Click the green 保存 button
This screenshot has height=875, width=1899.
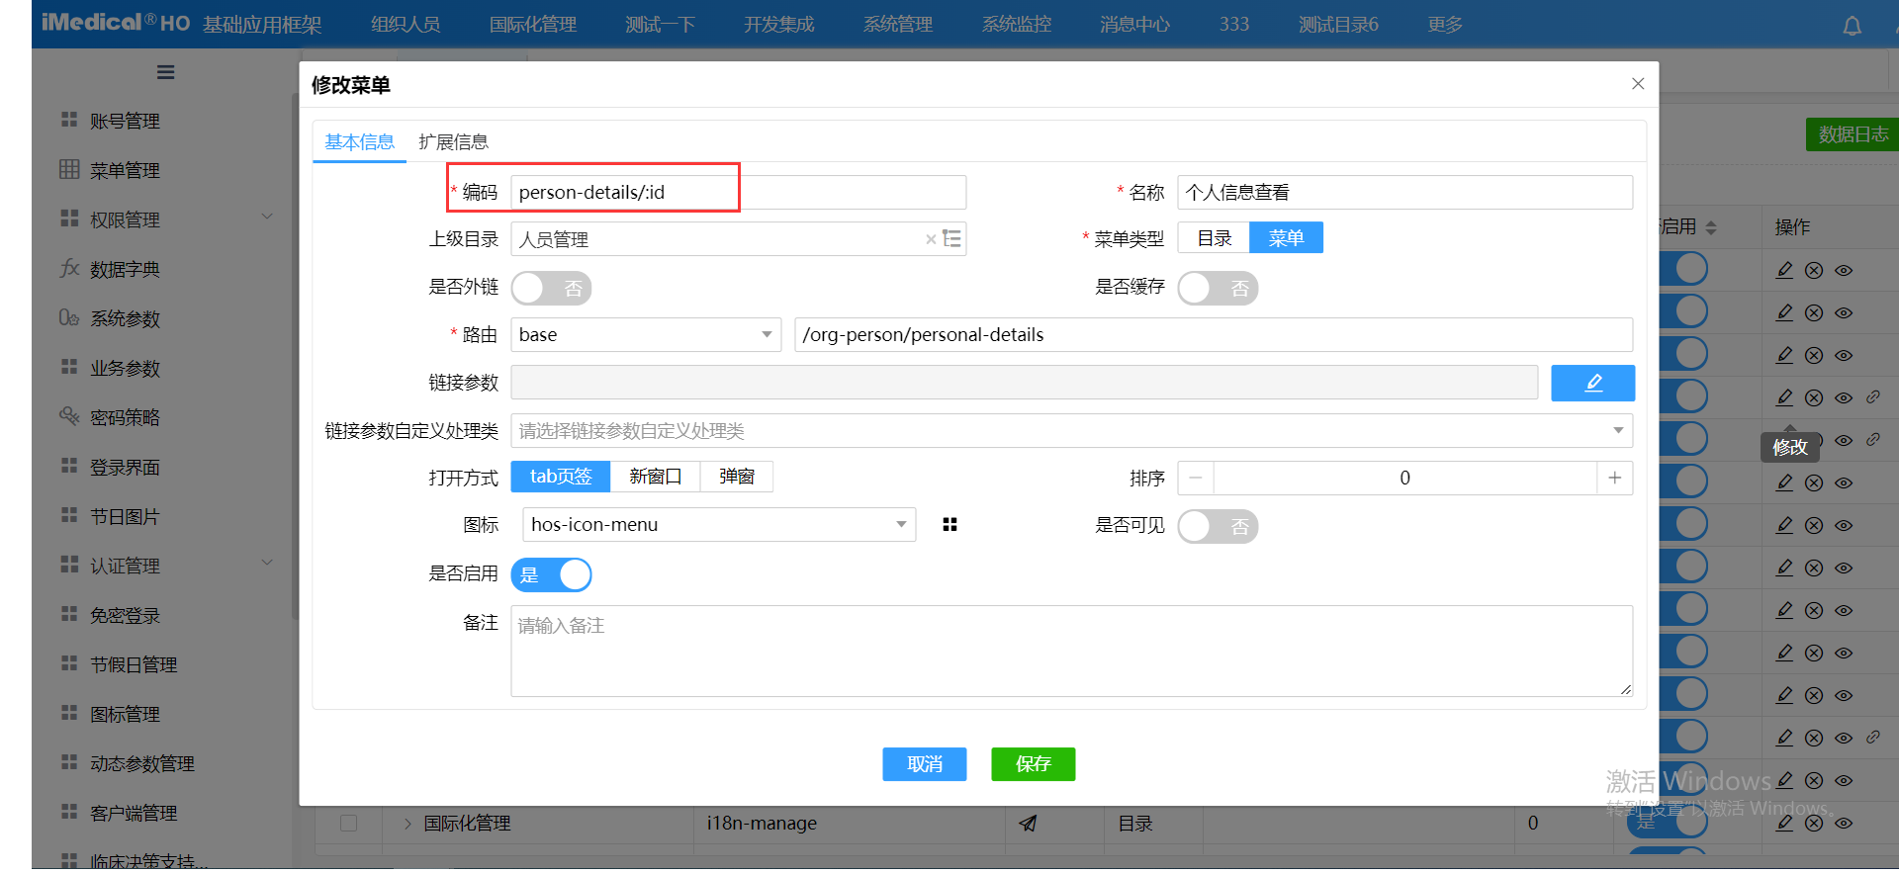1033,764
